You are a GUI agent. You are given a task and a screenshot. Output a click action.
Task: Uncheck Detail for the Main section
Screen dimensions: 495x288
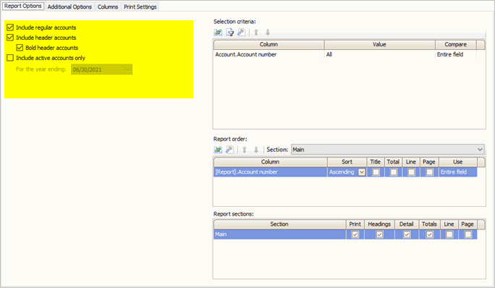pos(407,234)
